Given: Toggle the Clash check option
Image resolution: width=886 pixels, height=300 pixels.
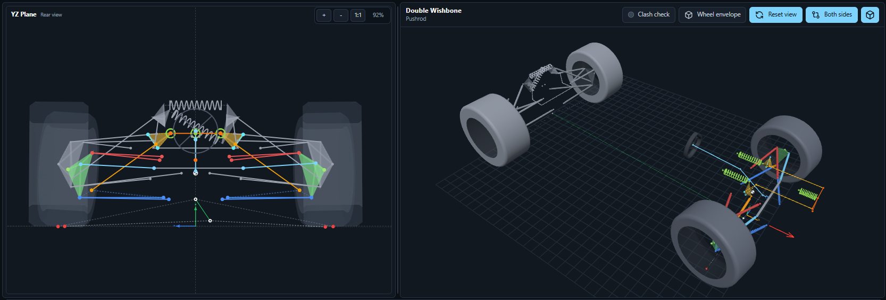Looking at the screenshot, I should pos(649,15).
